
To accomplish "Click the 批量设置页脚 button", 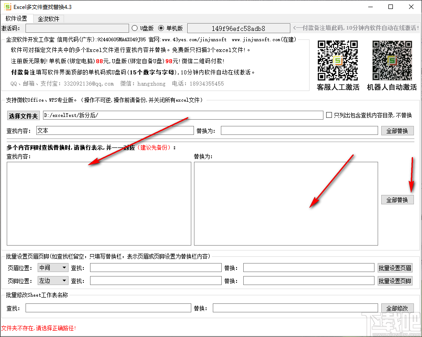I will tap(394, 281).
